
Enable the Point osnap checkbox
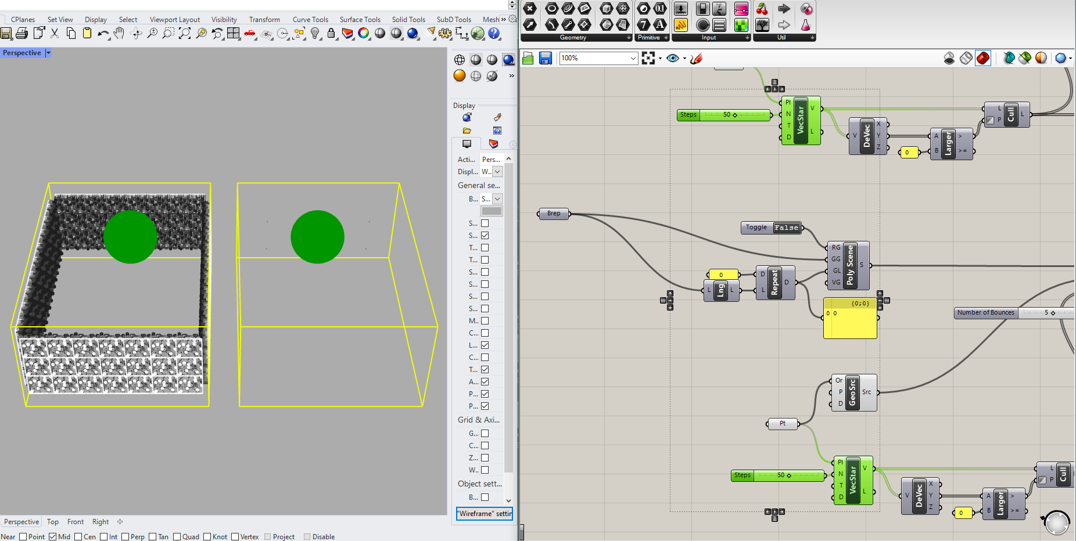[23, 536]
